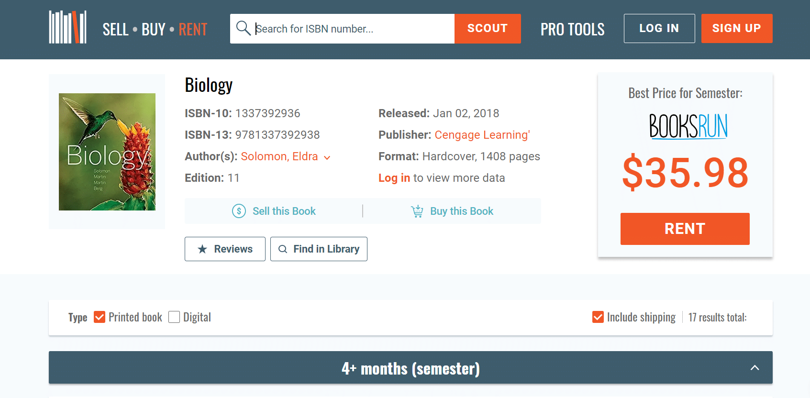810x398 pixels.
Task: Click the ISBN-13 number 9781337392938
Action: click(277, 135)
